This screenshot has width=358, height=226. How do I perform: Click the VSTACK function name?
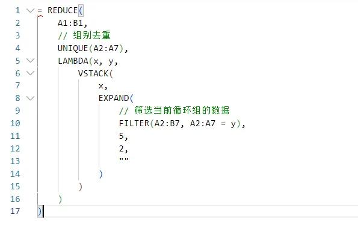click(93, 73)
